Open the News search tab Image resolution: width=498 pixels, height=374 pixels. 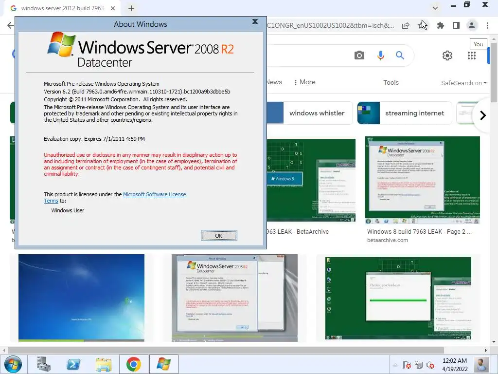pyautogui.click(x=274, y=82)
